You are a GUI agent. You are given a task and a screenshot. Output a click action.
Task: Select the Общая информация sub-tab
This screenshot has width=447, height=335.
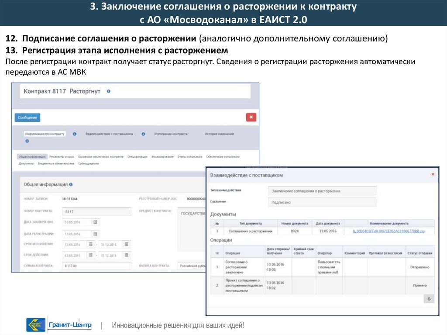[x=32, y=157]
